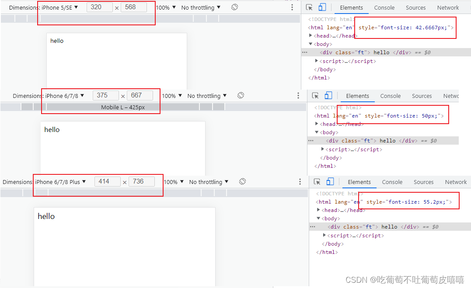Screen dimensions: 471x288
Task: Open No throttling dropdown in top toolbar
Action: click(201, 7)
